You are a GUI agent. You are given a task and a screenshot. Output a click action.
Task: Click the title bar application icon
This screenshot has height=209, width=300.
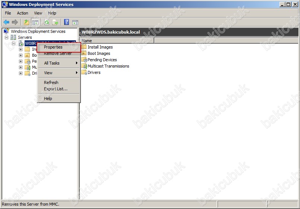[5, 4]
